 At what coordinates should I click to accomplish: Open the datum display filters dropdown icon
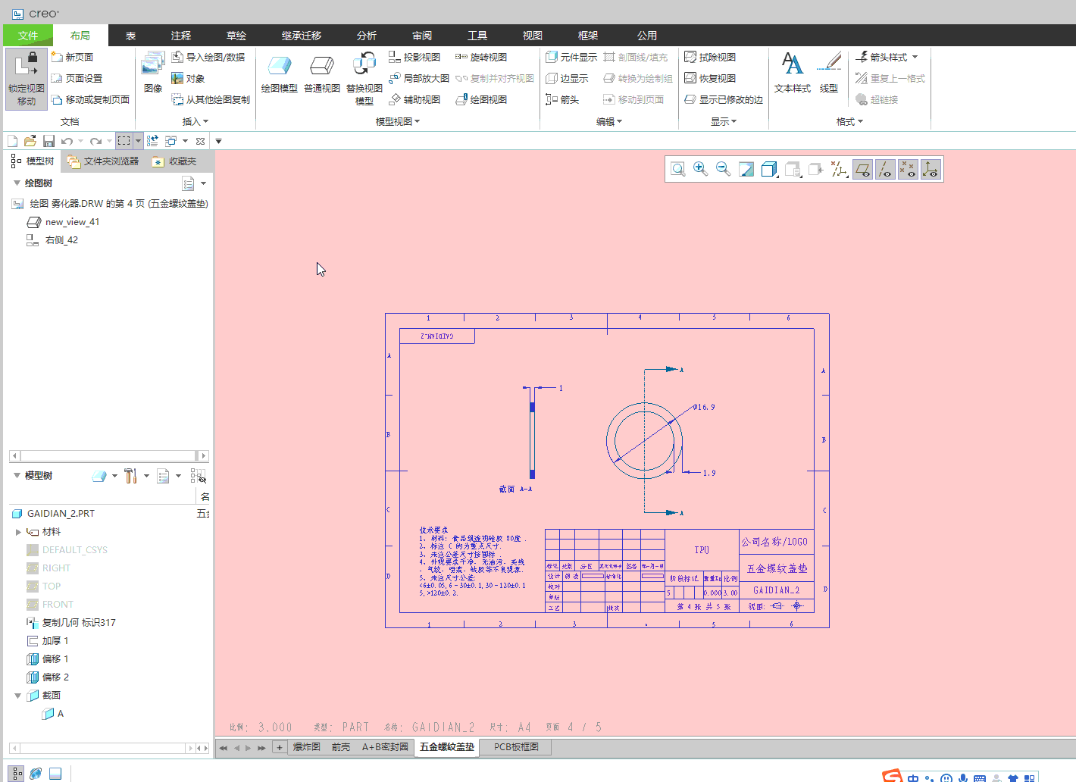[838, 169]
